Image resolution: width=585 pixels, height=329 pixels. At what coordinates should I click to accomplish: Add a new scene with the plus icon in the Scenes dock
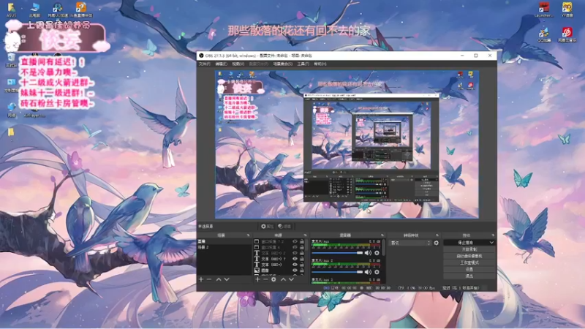coord(201,279)
